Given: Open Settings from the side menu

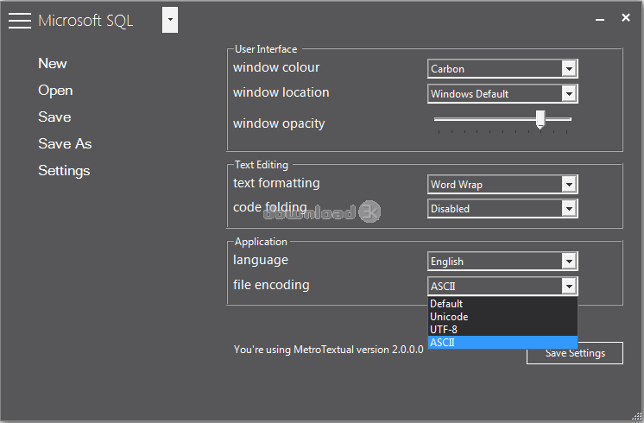Looking at the screenshot, I should coord(64,171).
